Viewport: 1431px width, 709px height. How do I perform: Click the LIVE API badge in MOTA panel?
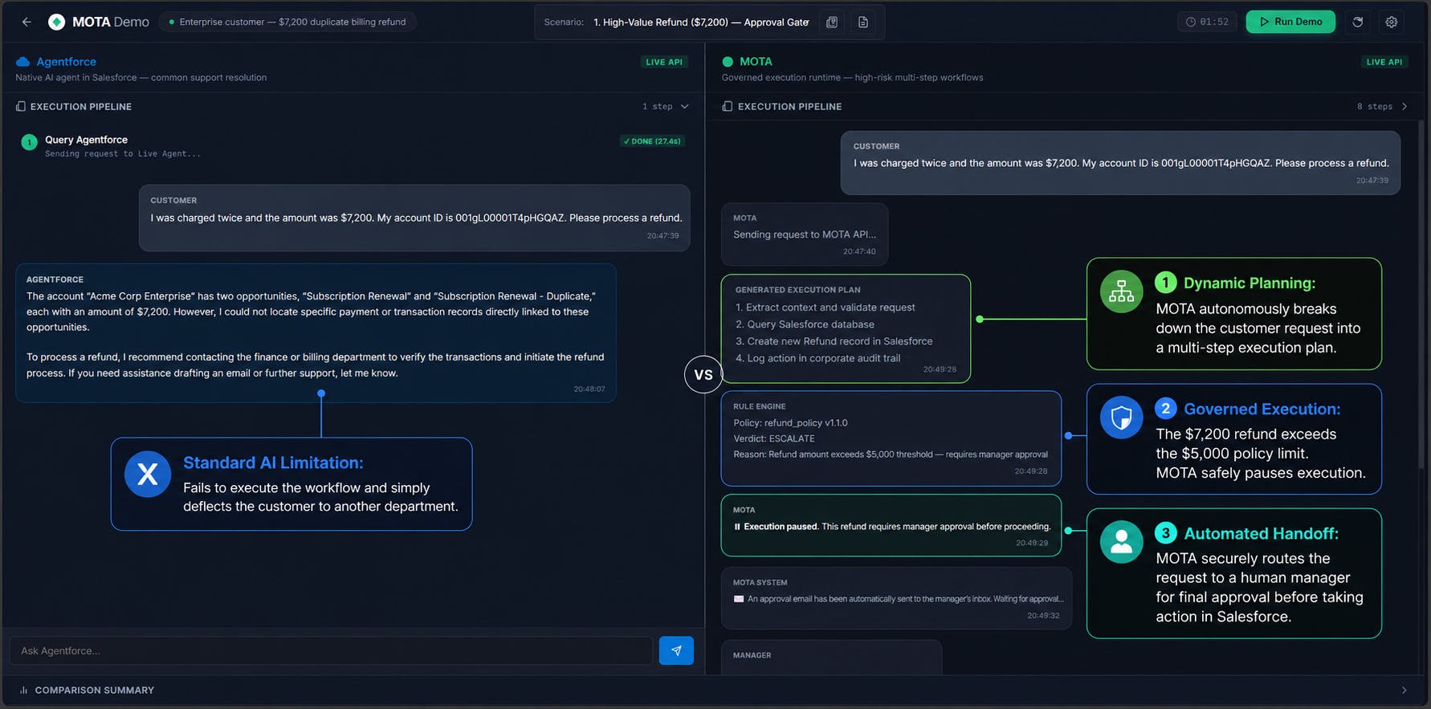pos(1384,62)
